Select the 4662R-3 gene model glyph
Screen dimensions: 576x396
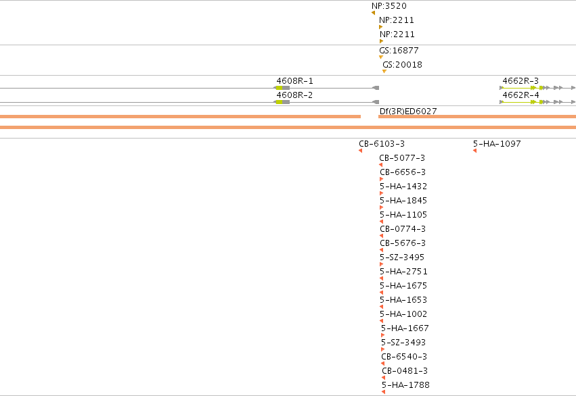pos(537,88)
